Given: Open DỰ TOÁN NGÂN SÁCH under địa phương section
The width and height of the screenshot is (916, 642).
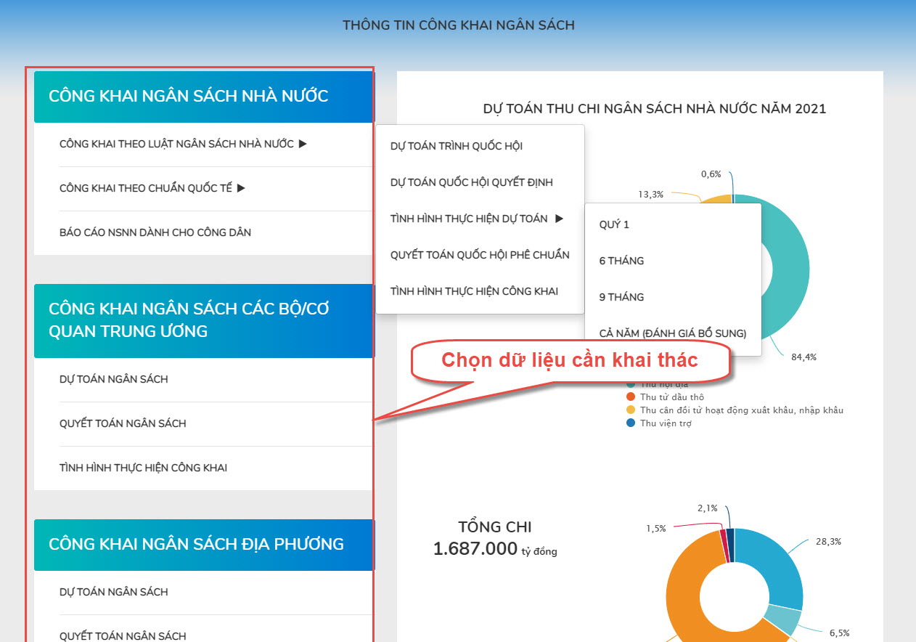Looking at the screenshot, I should pos(113,592).
